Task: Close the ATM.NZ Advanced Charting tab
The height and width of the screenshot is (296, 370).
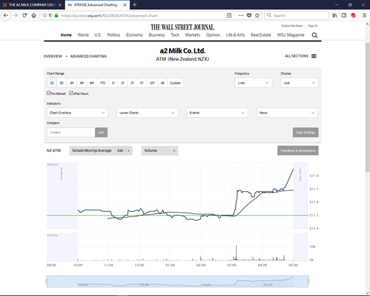Action: pyautogui.click(x=125, y=5)
